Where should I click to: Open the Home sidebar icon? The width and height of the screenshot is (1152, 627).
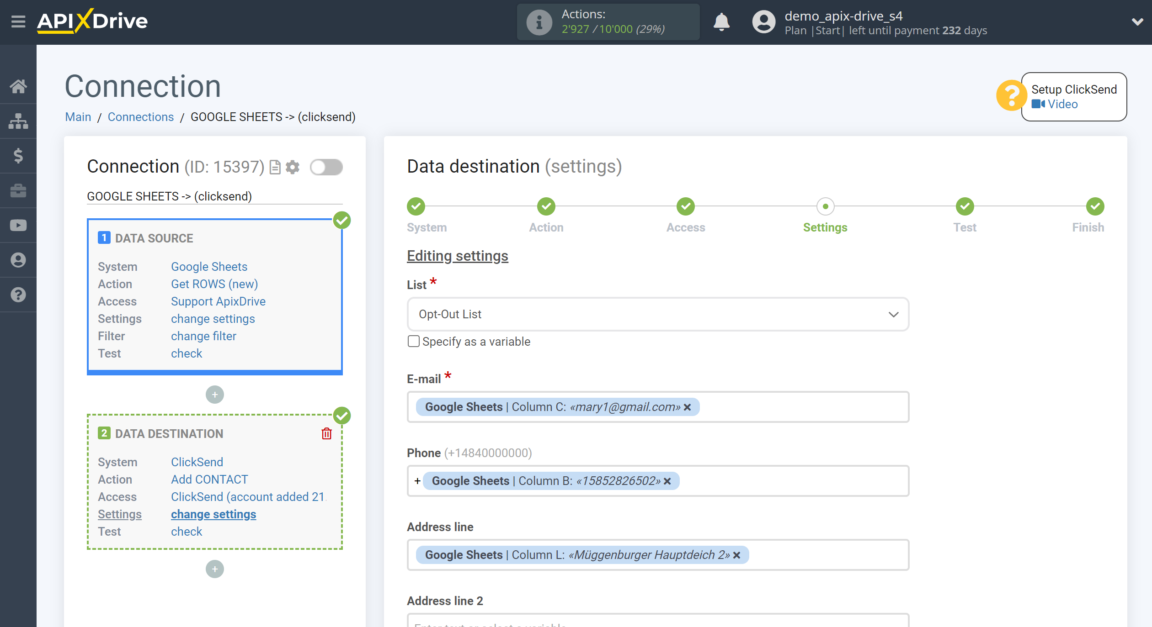coord(18,86)
